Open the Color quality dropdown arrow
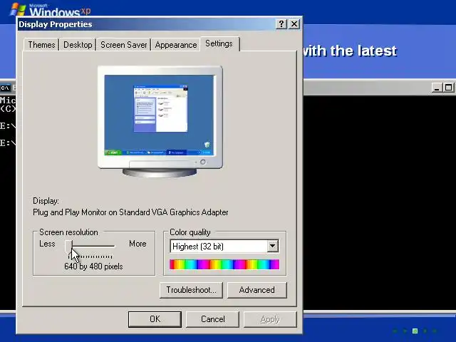This screenshot has width=456, height=342. click(272, 246)
